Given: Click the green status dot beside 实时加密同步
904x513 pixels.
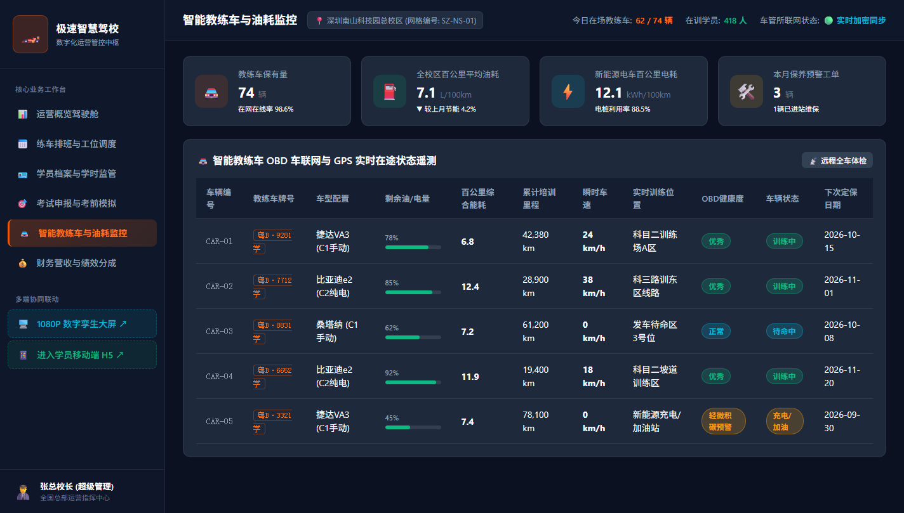Looking at the screenshot, I should click(828, 20).
